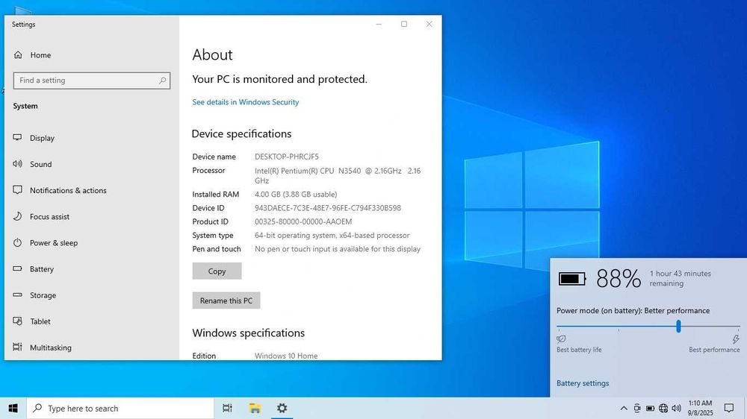
Task: Minimize the Settings window
Action: coord(379,24)
